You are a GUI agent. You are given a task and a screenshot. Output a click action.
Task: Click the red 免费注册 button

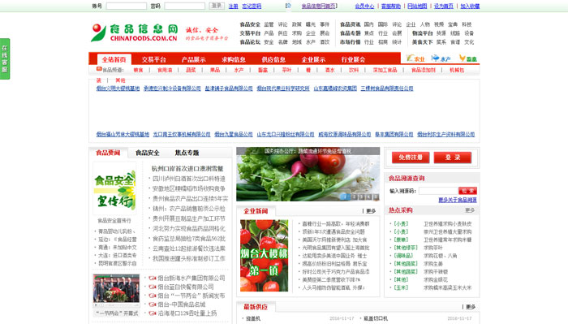(411, 158)
